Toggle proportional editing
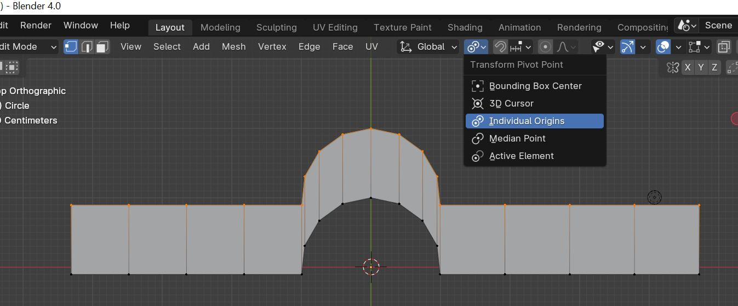 coord(545,47)
